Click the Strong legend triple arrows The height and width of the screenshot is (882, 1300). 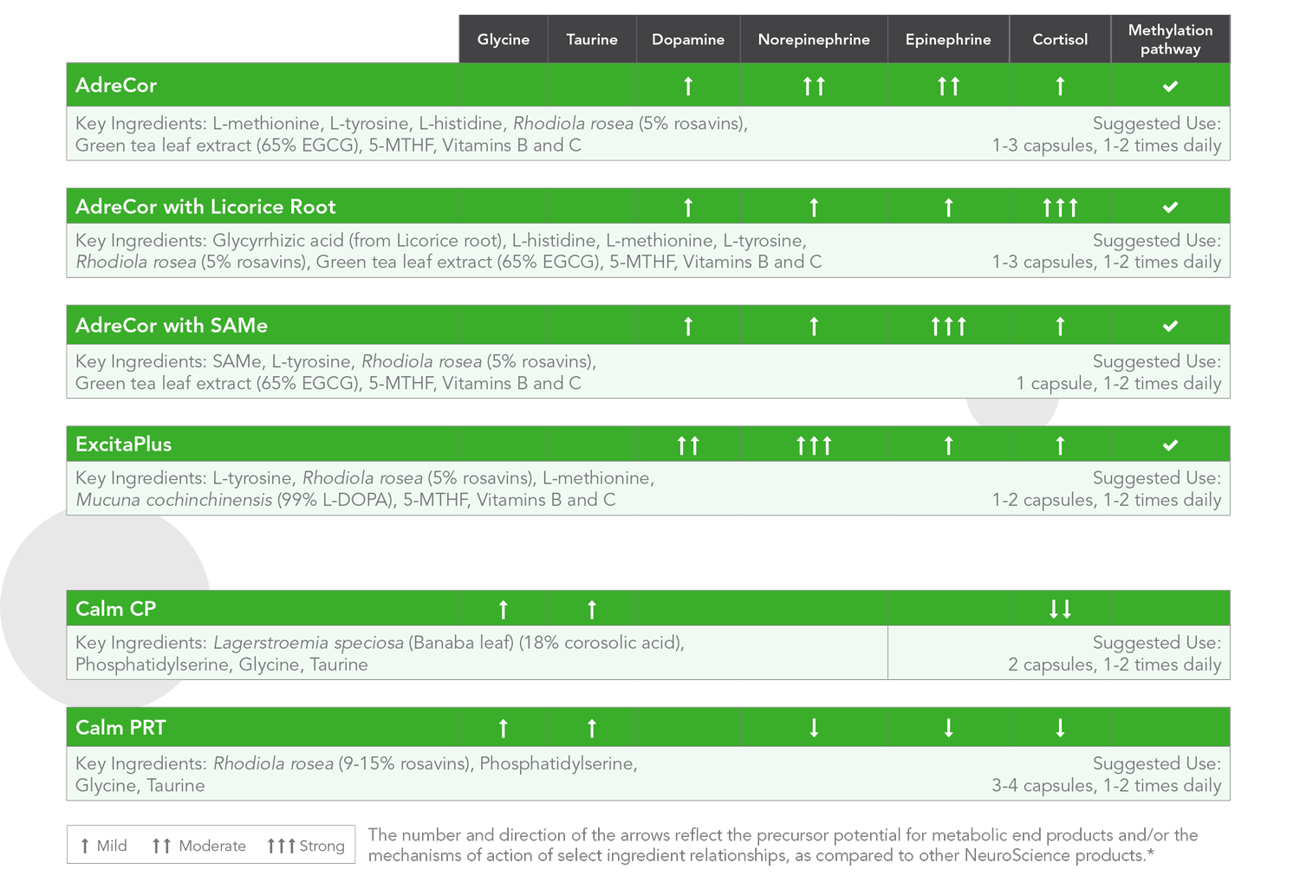pos(281,846)
